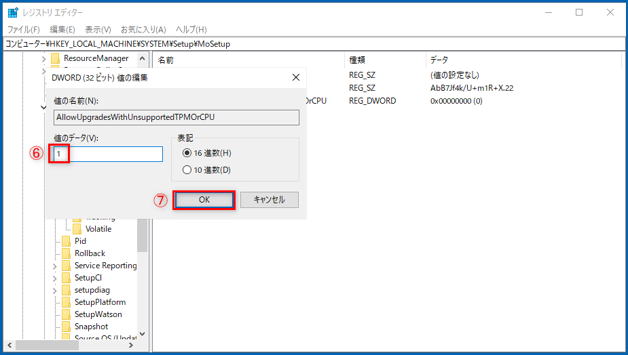This screenshot has width=628, height=355.
Task: Select SetupWatson tree item
Action: [98, 314]
